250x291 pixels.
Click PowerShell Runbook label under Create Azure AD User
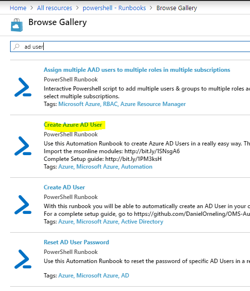click(x=71, y=134)
